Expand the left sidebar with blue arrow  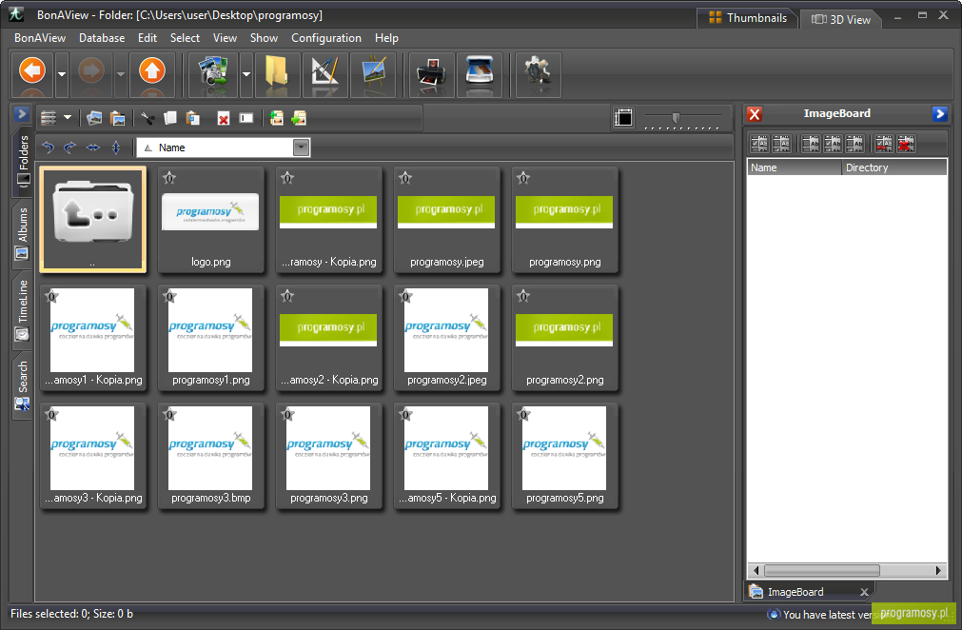pyautogui.click(x=22, y=114)
